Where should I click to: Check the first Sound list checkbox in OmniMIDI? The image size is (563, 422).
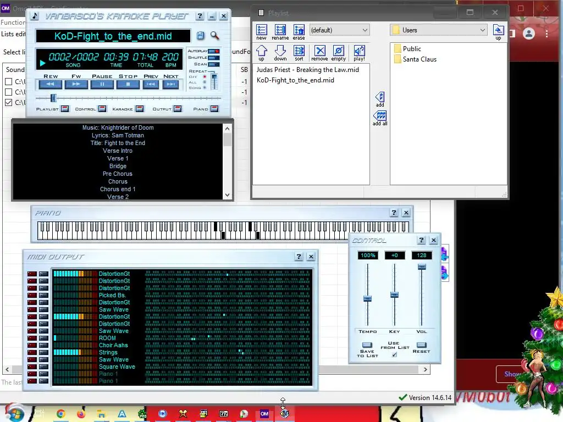click(x=9, y=81)
